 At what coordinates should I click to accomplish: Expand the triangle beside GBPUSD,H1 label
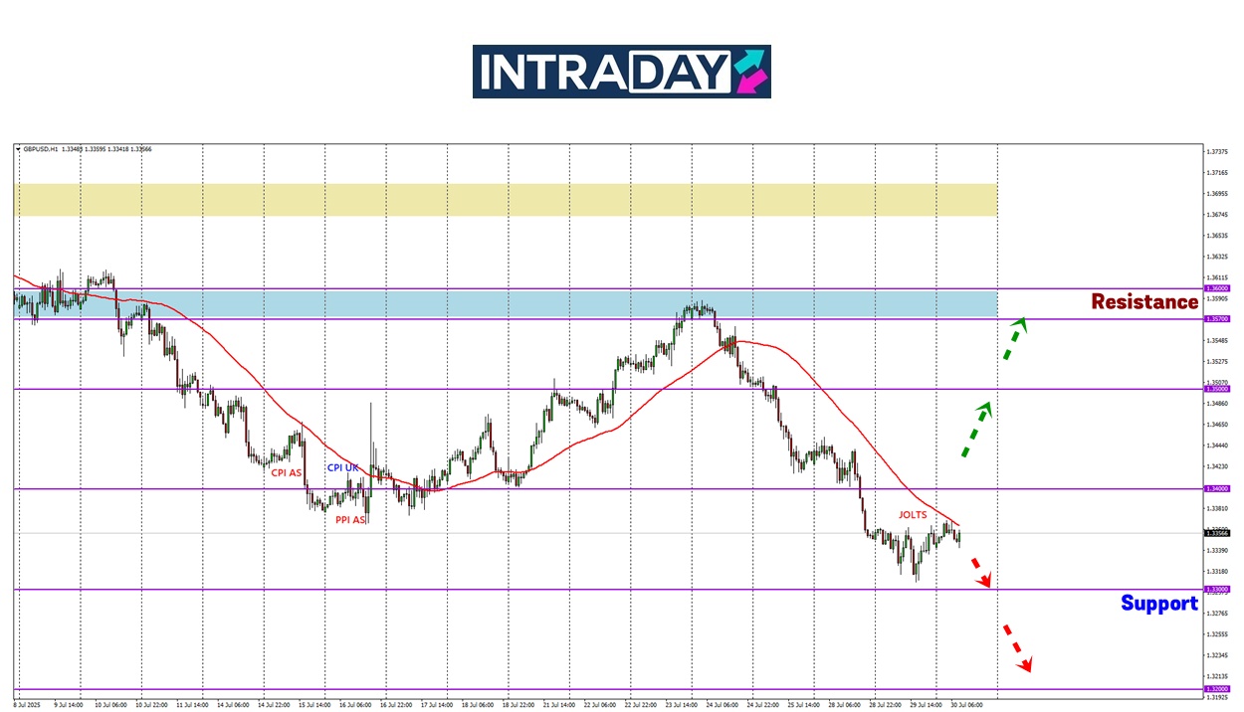click(x=18, y=149)
